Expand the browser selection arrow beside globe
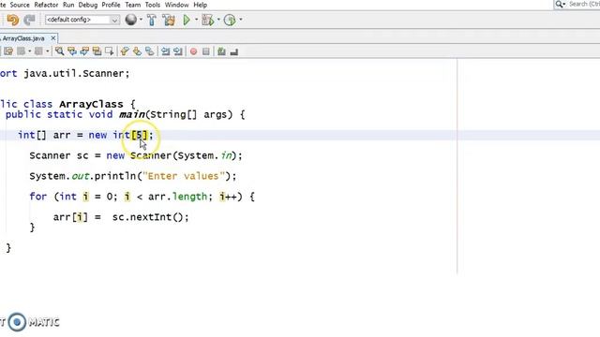 141,20
